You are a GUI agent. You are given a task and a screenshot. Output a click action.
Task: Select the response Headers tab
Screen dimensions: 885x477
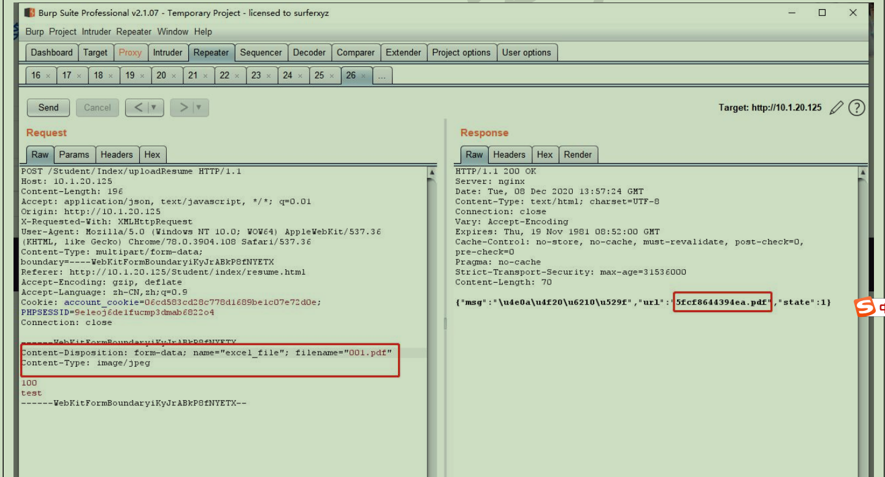[x=509, y=155]
